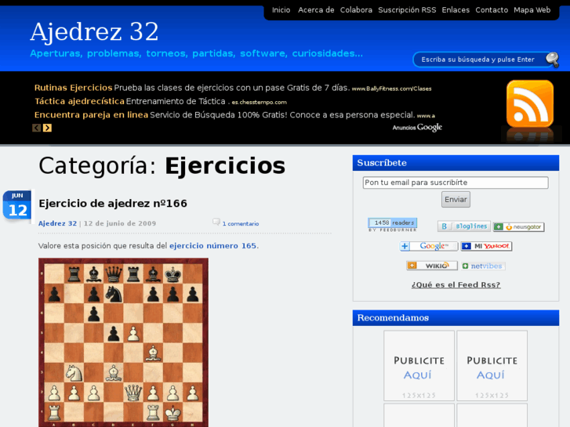Open the Inicio menu item
The image size is (570, 427).
(281, 10)
